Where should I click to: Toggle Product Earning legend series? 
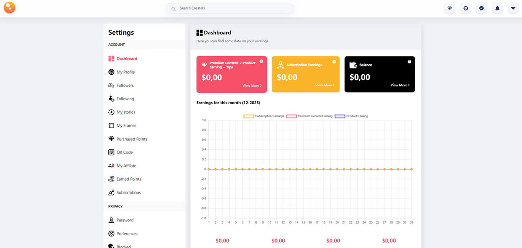pos(351,116)
